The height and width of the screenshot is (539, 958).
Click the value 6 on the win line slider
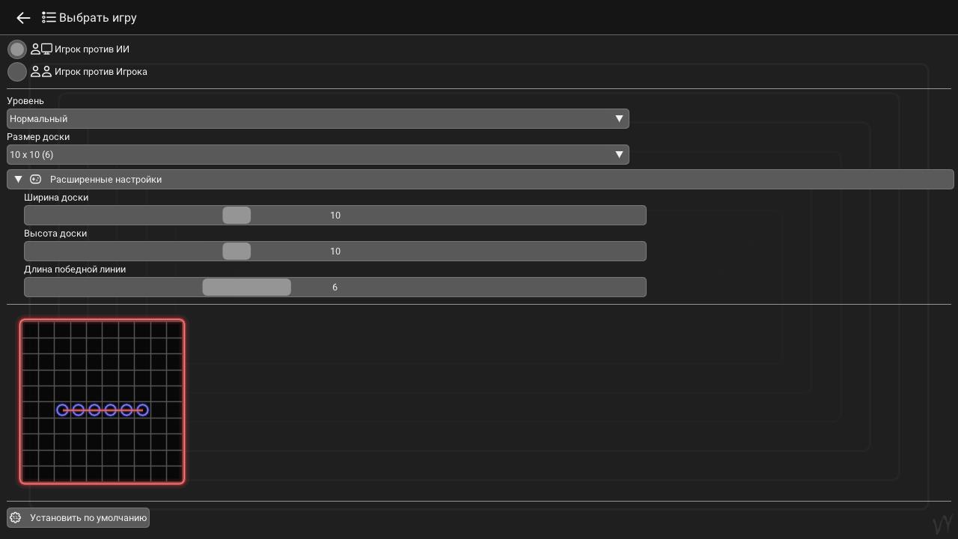pyautogui.click(x=335, y=287)
